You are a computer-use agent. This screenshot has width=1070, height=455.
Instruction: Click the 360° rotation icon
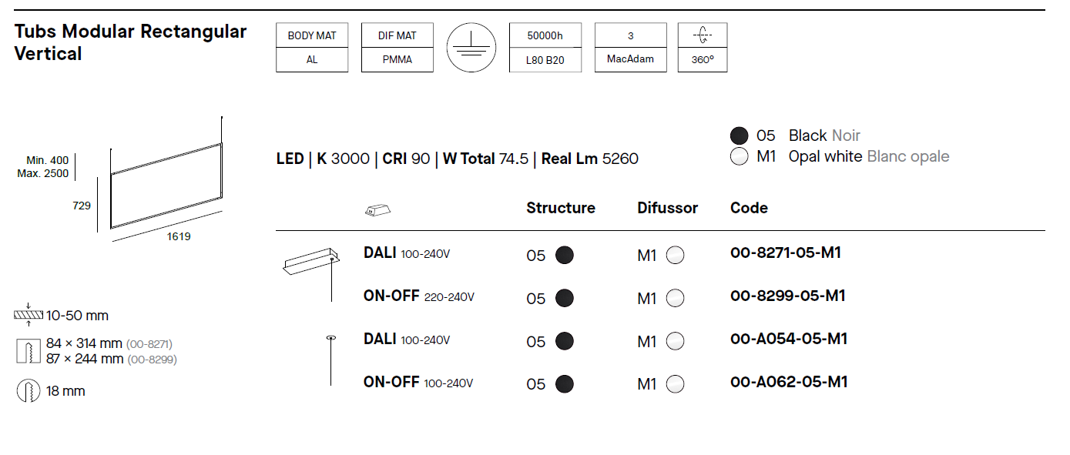[703, 35]
